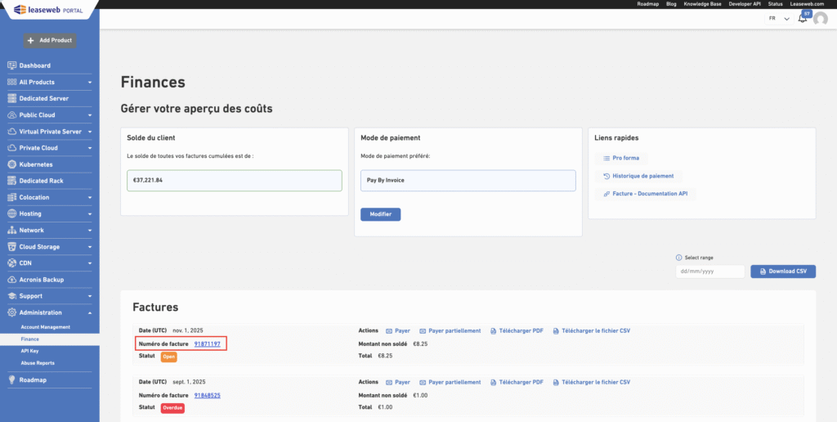Expand the All Products submenu arrow
Screen dimensions: 837x422
[x=90, y=83]
